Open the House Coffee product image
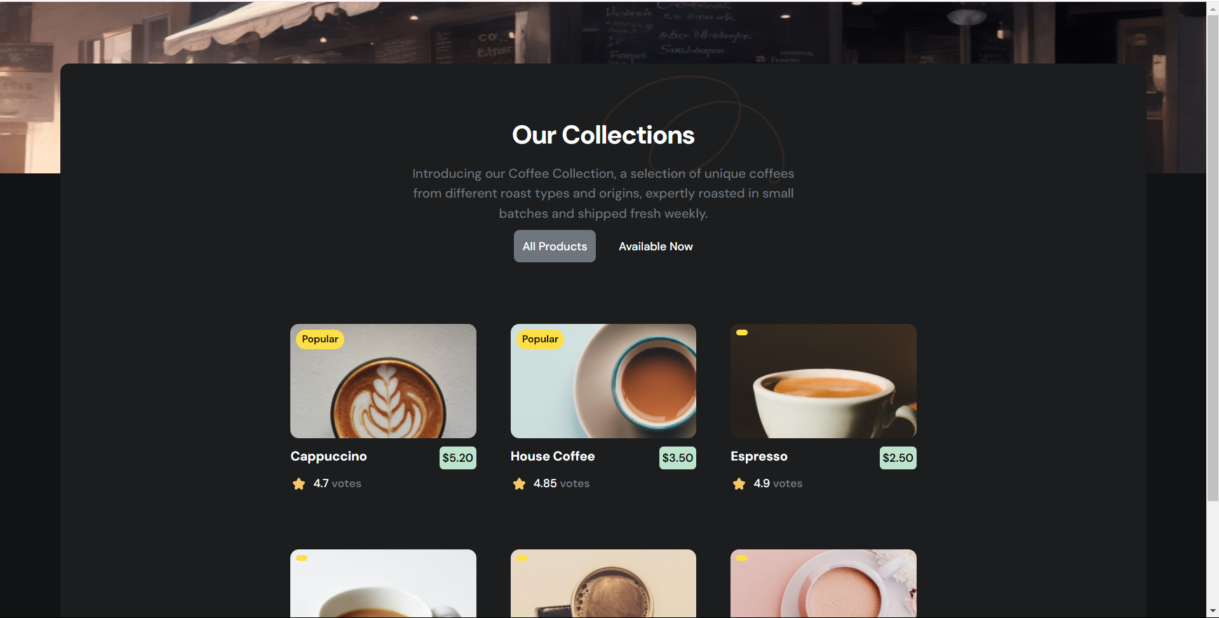This screenshot has height=618, width=1219. [x=603, y=381]
